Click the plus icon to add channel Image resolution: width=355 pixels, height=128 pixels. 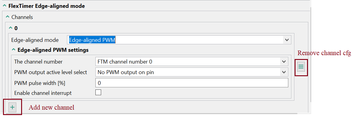click(x=12, y=107)
